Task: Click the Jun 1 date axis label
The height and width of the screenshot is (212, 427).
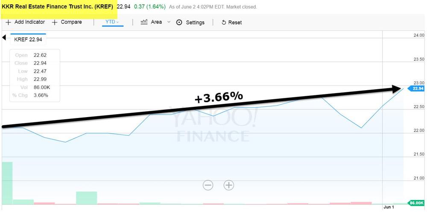Action: [x=389, y=207]
